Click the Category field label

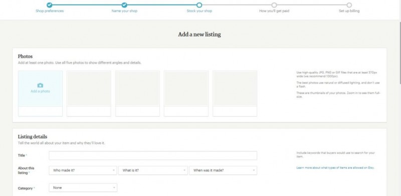[26, 188]
